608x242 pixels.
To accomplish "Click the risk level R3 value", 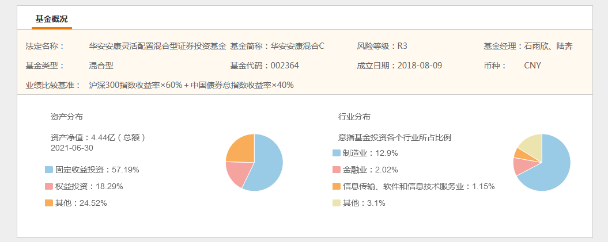I will pyautogui.click(x=402, y=47).
